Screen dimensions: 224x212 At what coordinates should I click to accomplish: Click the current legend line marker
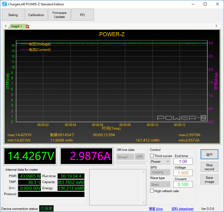(24, 50)
